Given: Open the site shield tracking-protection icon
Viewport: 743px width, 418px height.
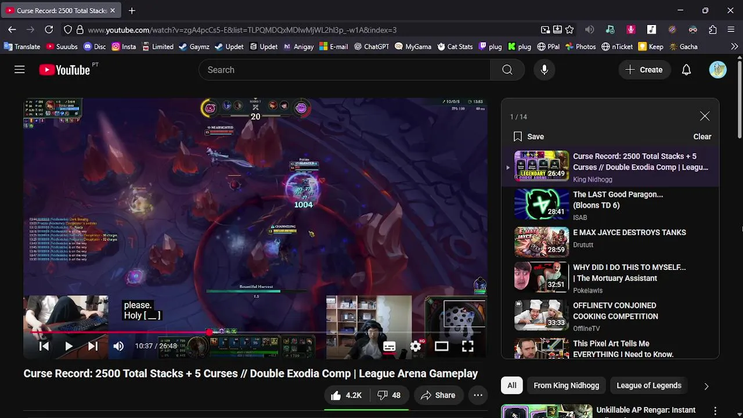Looking at the screenshot, I should click(68, 30).
